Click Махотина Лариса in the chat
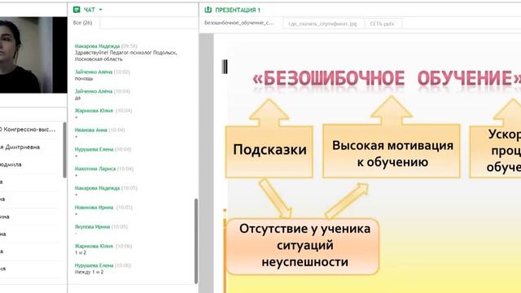Screen dimensions: 521x293 (95, 168)
